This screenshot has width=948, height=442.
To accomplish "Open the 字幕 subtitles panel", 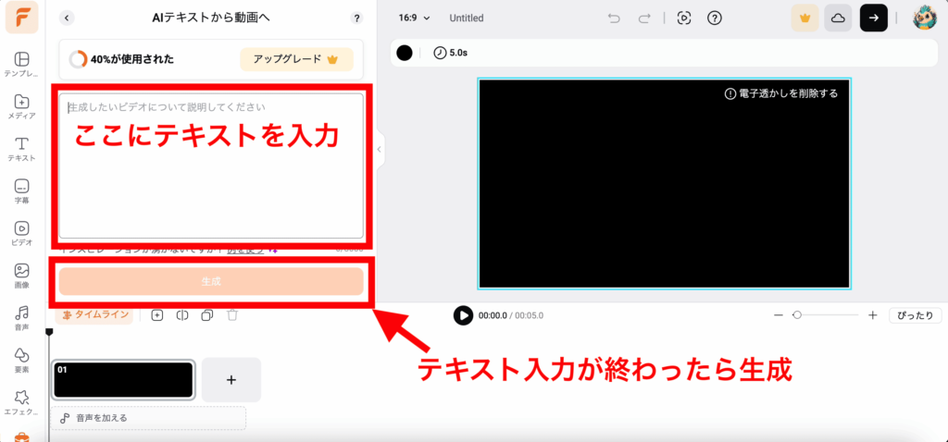I will point(22,191).
